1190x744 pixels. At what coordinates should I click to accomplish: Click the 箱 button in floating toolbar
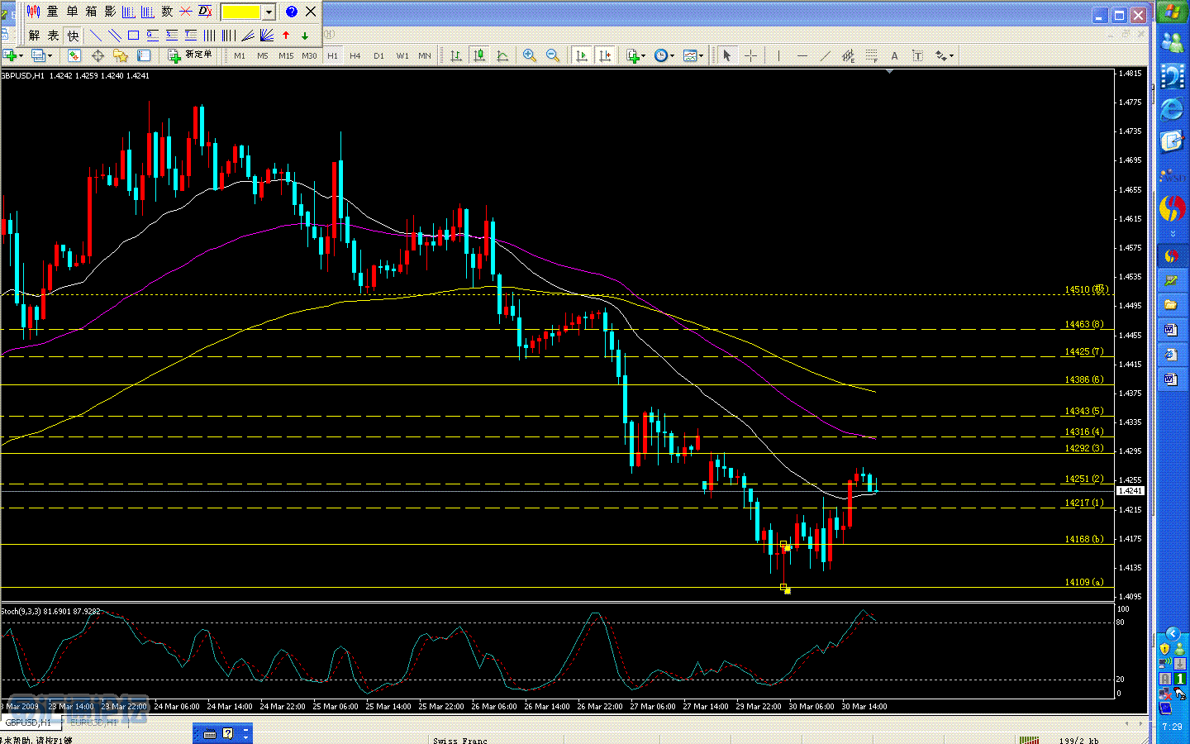(91, 12)
